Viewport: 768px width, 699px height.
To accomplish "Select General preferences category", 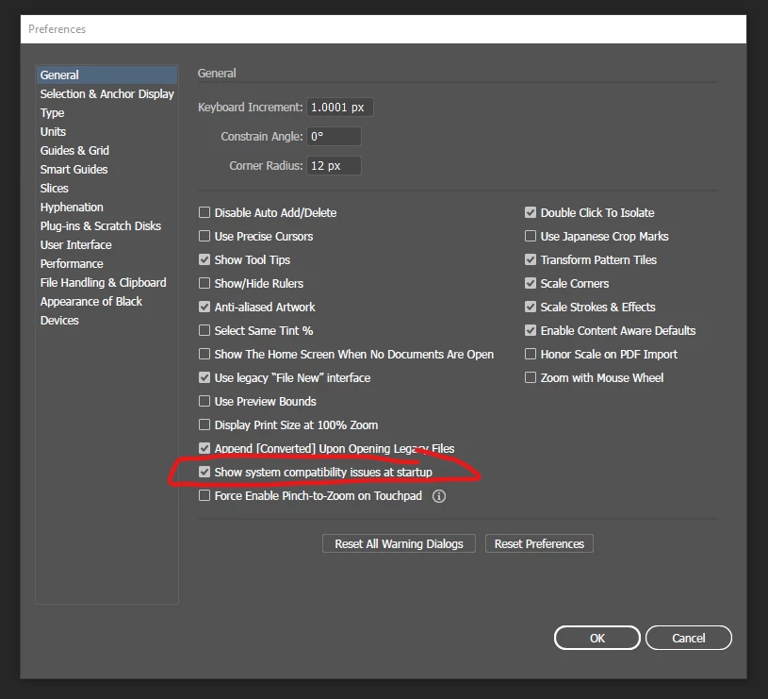I will pos(106,75).
